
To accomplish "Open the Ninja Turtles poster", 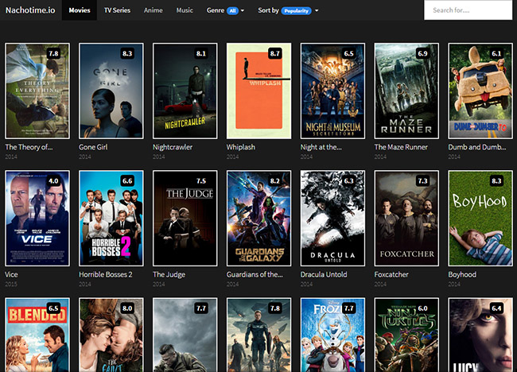I will [406, 335].
